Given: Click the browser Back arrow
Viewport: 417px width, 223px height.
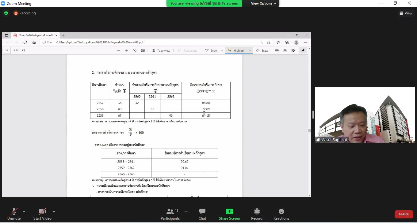Looking at the screenshot, I should (8, 42).
